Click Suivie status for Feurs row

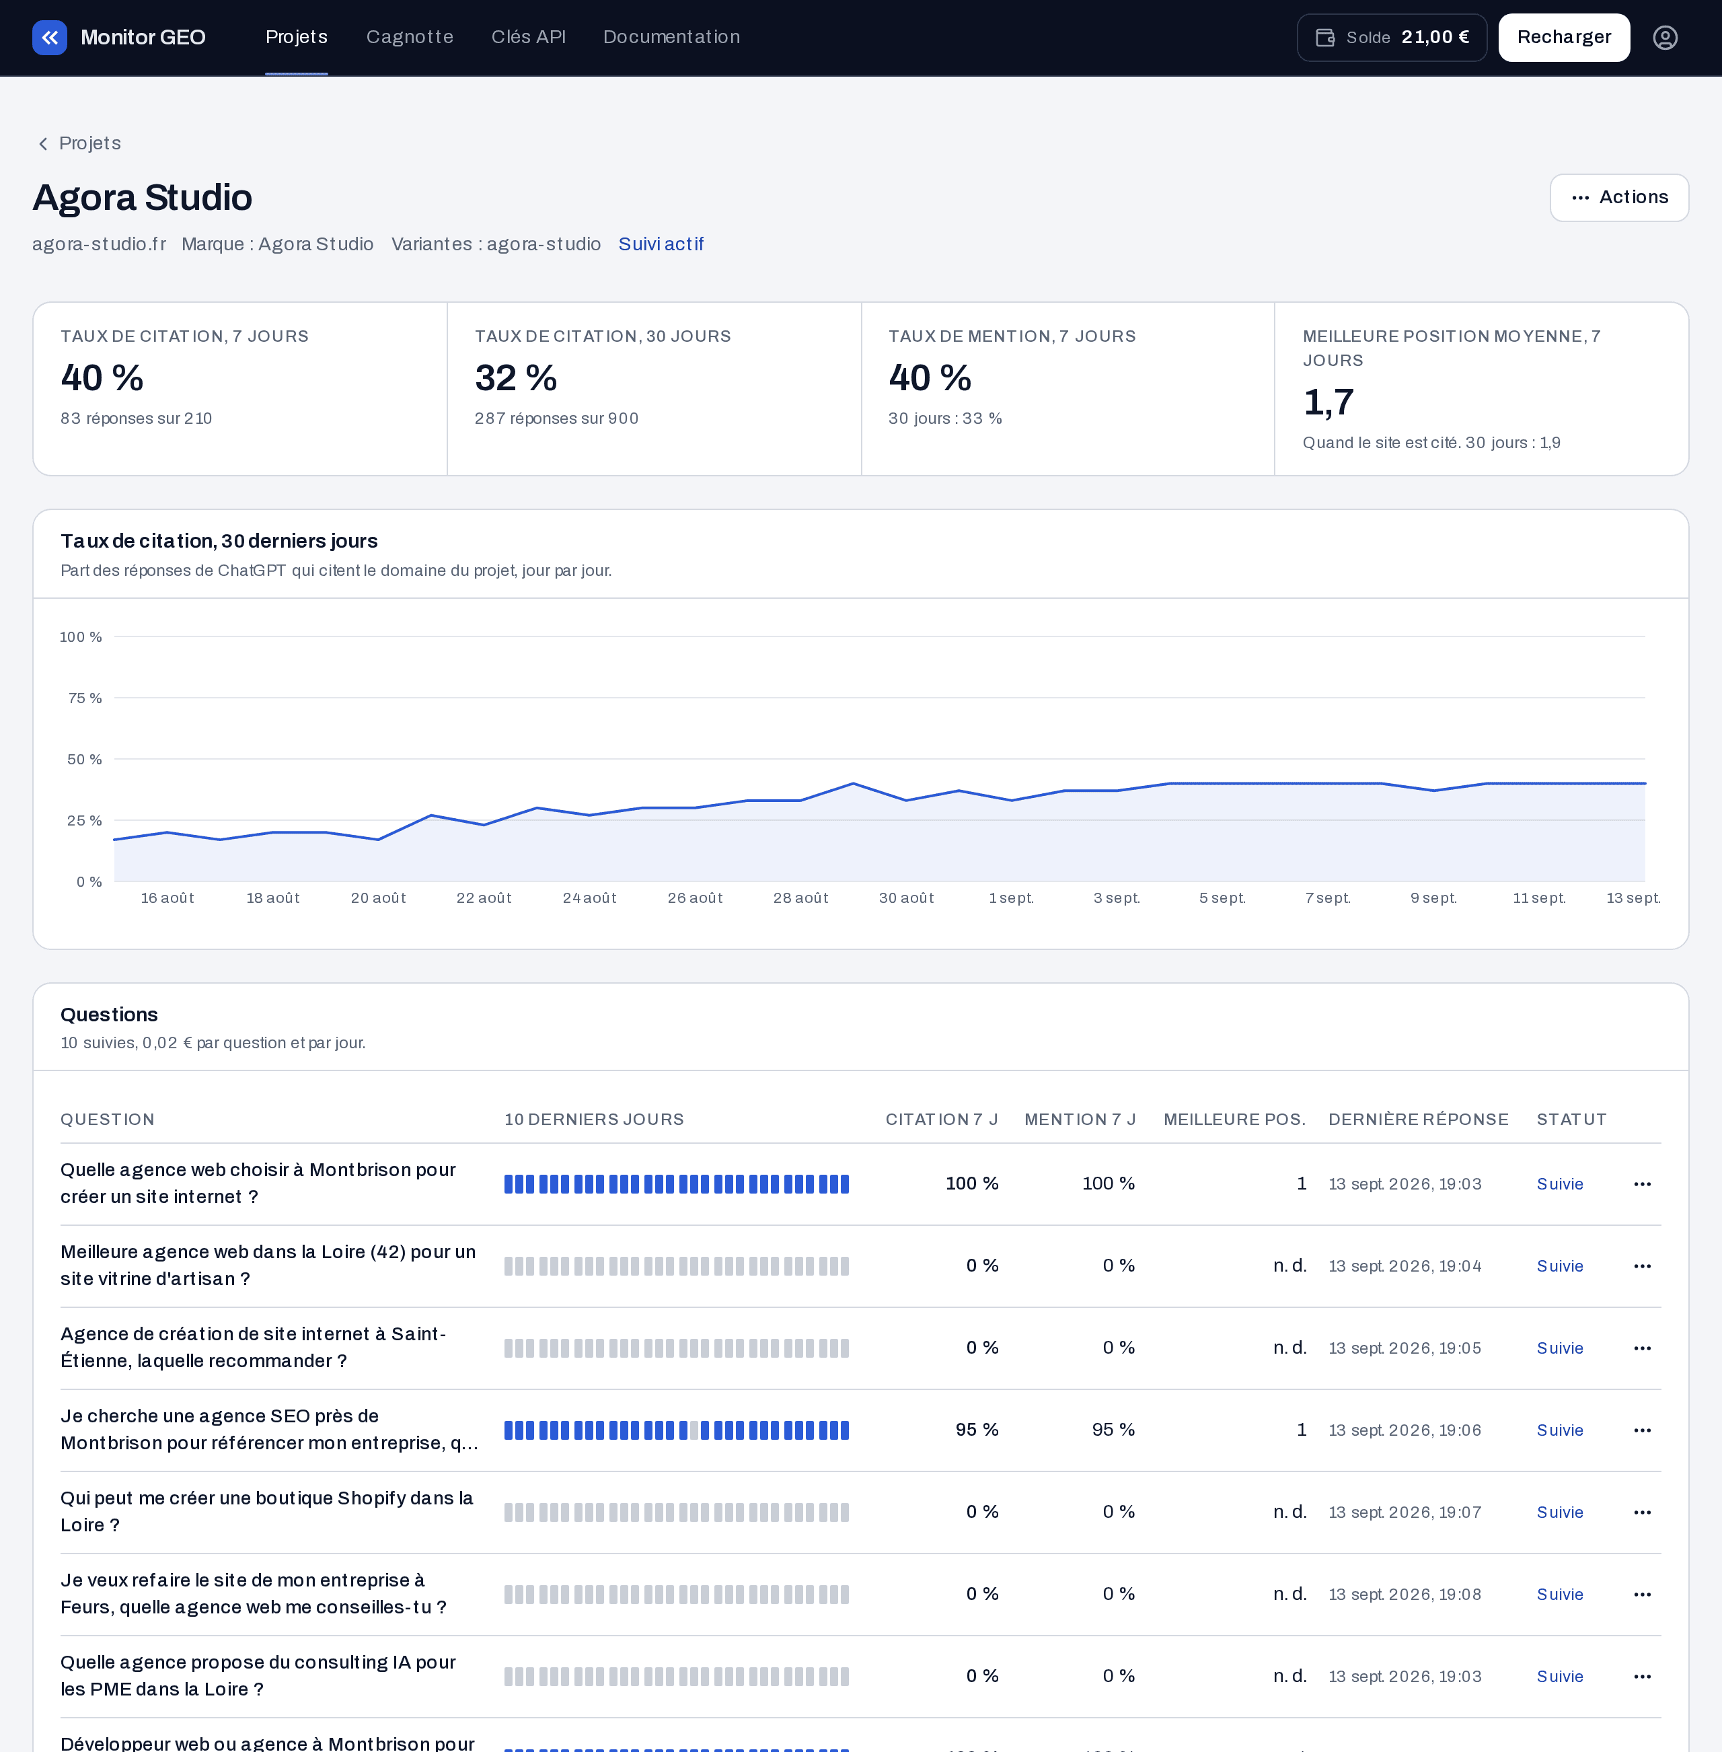[x=1559, y=1594]
